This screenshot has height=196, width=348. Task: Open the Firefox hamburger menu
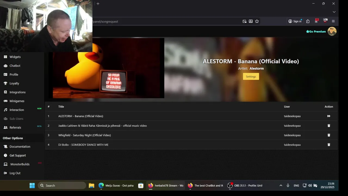point(333,21)
